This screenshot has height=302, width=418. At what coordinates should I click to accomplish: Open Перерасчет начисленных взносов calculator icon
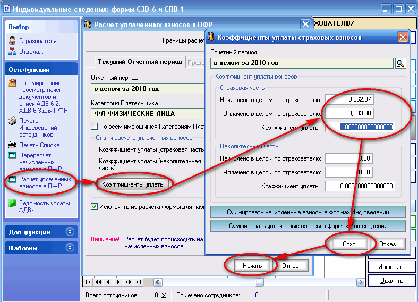point(12,155)
